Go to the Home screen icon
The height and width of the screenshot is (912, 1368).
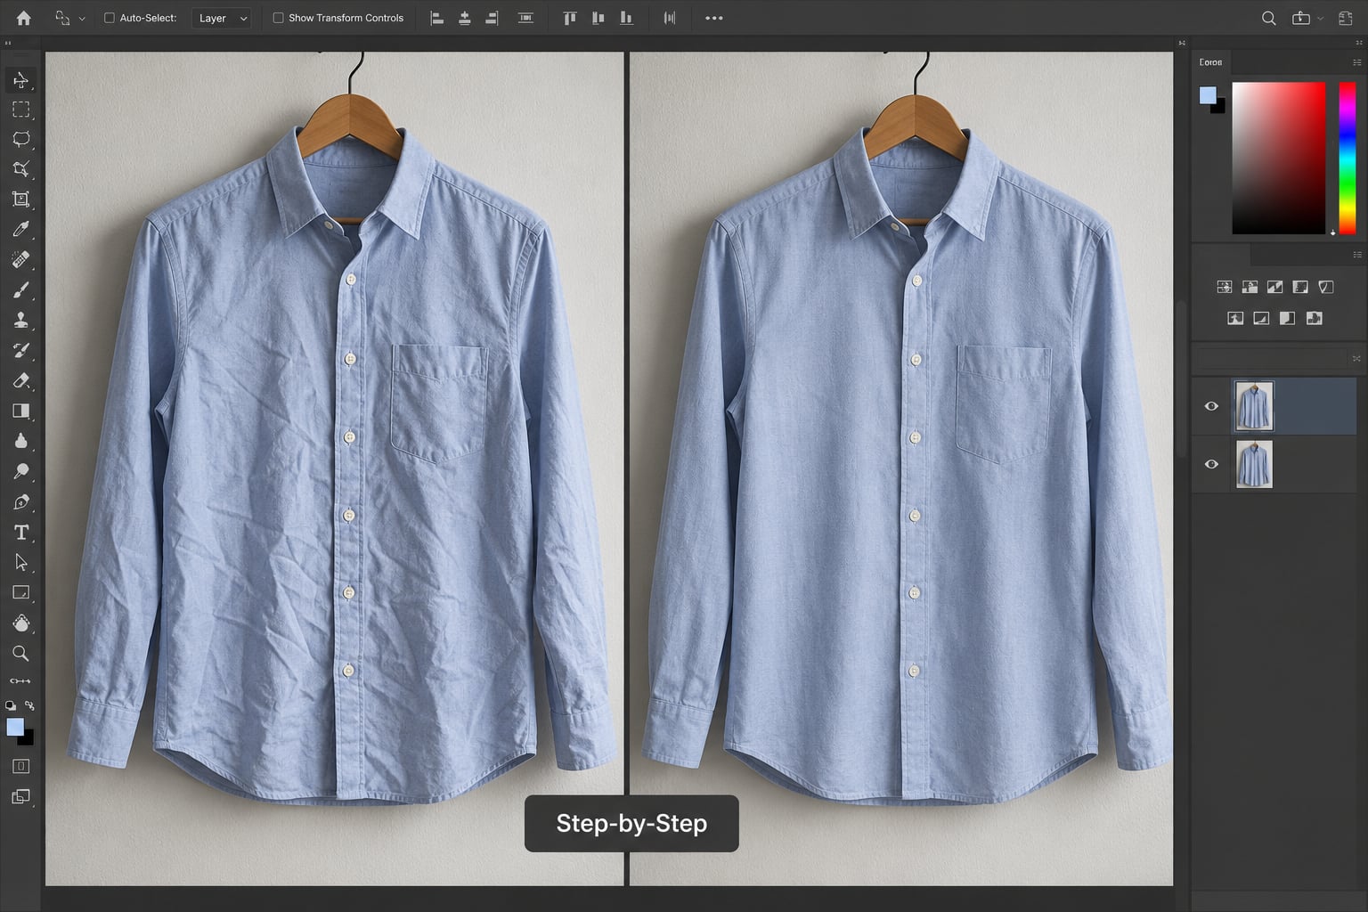tap(23, 18)
